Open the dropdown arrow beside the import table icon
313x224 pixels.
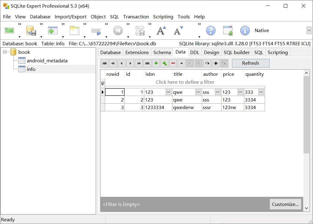[x=63, y=37]
